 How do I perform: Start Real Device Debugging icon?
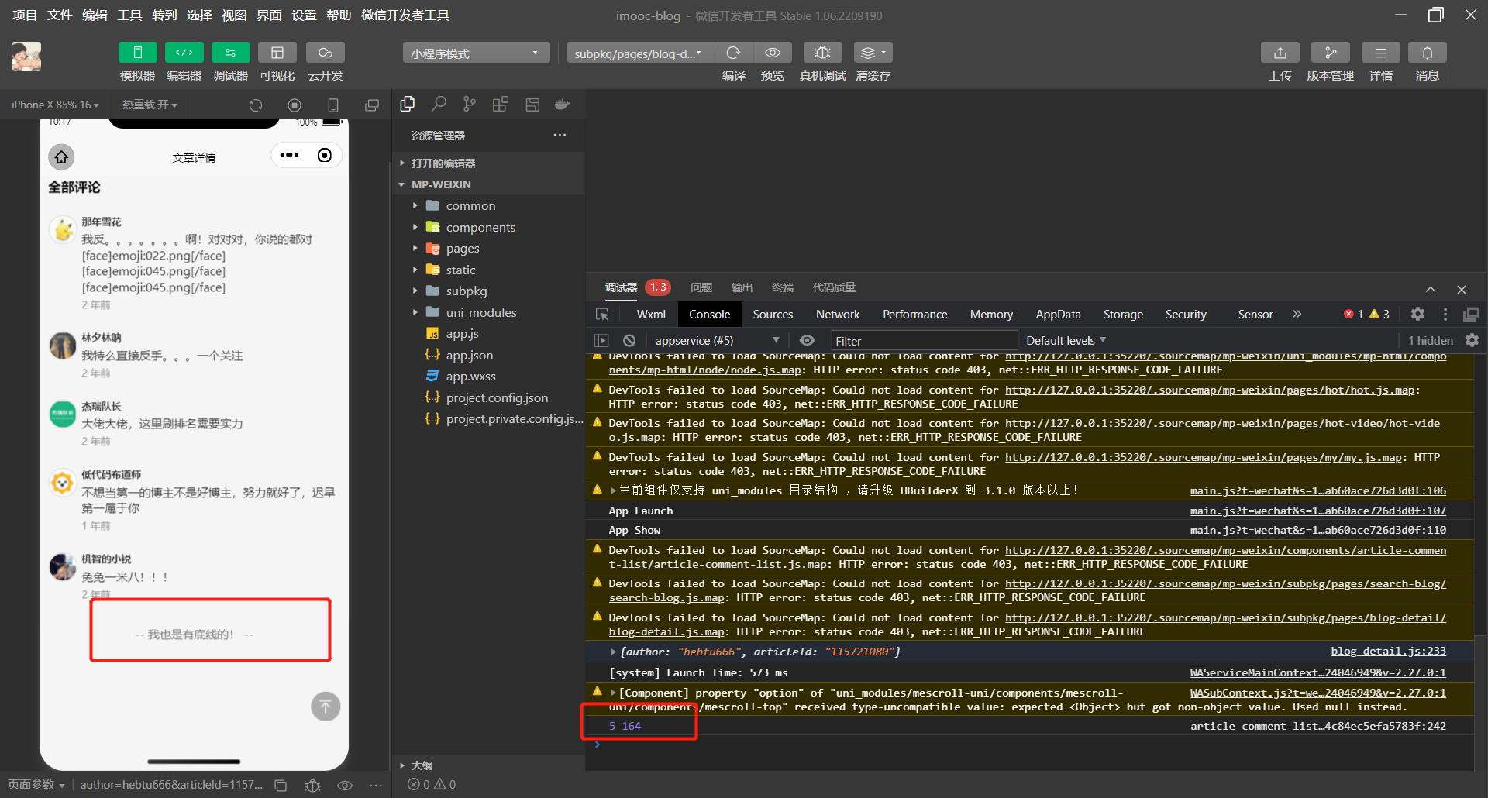click(822, 53)
